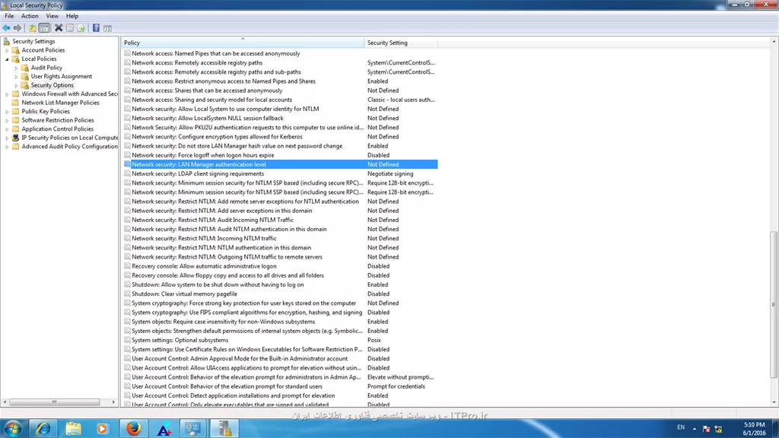Click the policy list vertical scrollbar thumb
Viewport: 779px width, 438px height.
tap(774, 304)
